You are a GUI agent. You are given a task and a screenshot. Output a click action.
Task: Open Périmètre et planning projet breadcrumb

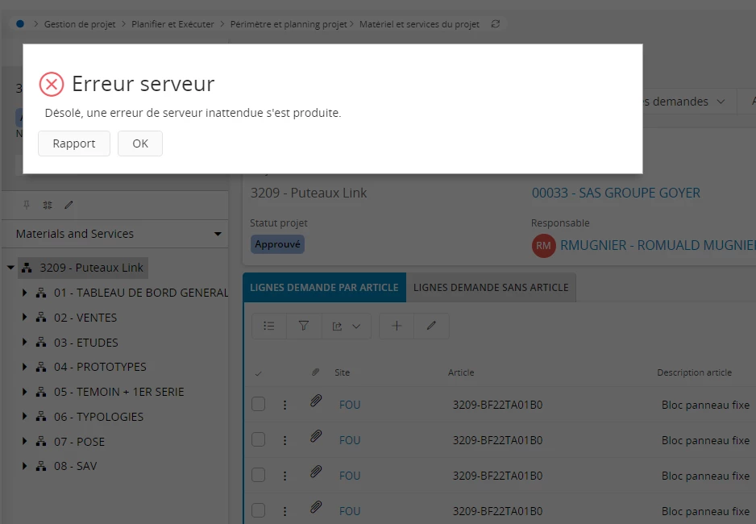pos(289,24)
